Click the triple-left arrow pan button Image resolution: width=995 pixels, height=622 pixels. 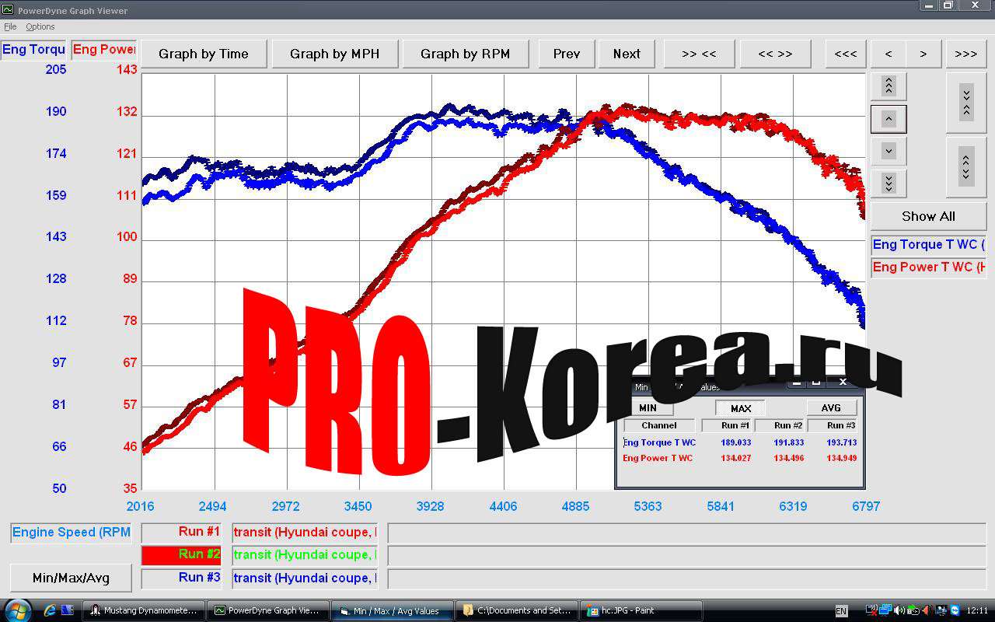click(845, 54)
